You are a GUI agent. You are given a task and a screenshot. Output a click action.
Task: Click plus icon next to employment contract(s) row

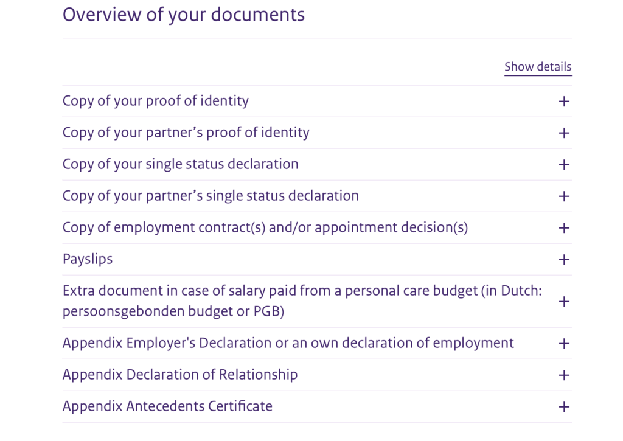tap(564, 228)
